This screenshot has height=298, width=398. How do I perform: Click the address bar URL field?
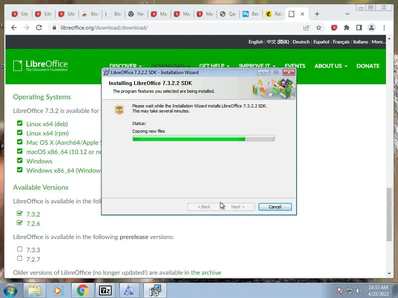(175, 28)
